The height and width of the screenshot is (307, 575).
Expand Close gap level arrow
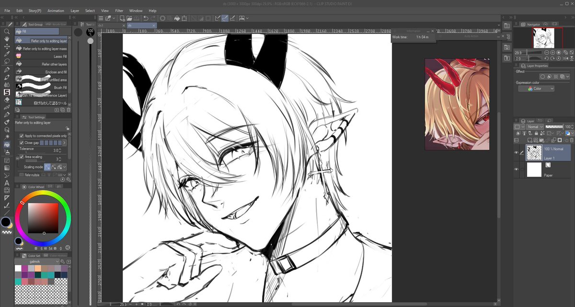pyautogui.click(x=65, y=143)
